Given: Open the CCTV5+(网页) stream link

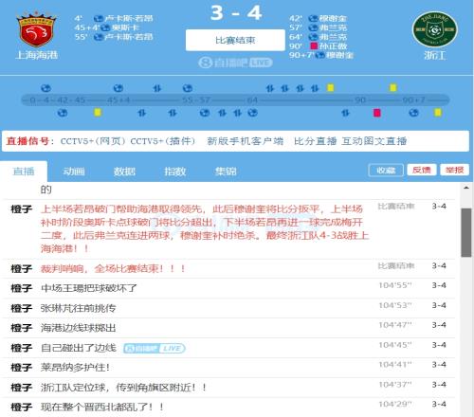Looking at the screenshot, I should click(x=94, y=141).
